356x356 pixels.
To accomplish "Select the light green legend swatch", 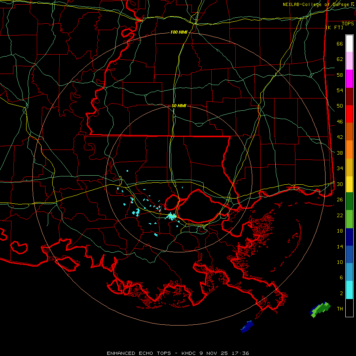I will tap(349, 219).
